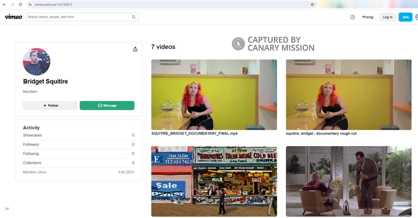
Task: Click the share profile icon
Action: coord(135,49)
